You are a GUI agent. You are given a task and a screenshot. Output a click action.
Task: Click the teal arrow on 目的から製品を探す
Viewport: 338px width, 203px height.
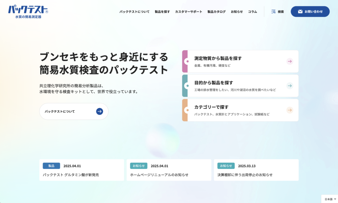[x=290, y=86]
